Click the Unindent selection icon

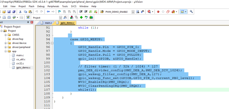coord(86,12)
